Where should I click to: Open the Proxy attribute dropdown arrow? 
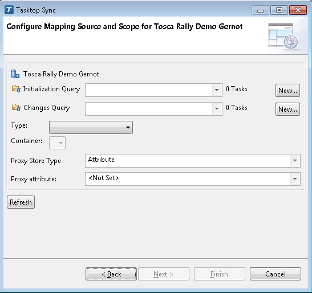point(295,179)
